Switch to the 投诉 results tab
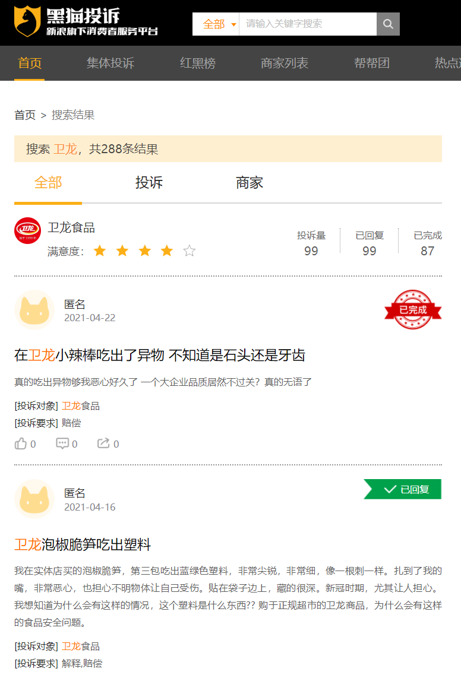 [149, 182]
